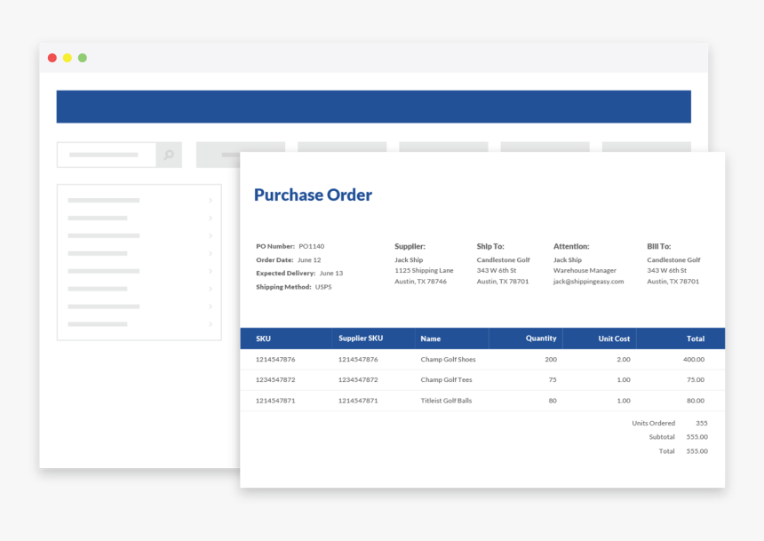Expand the first sidebar list item chevron

(211, 201)
